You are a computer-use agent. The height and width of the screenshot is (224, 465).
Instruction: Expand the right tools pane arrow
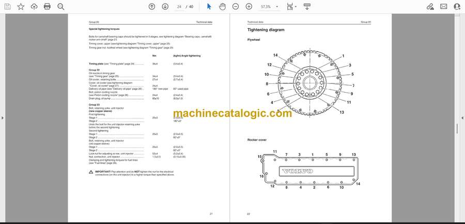coord(462,118)
